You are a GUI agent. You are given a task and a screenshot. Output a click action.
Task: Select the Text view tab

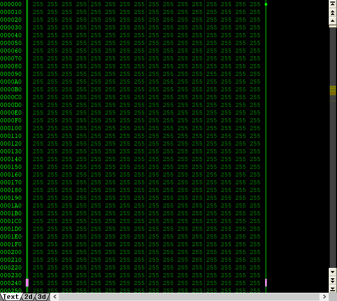[x=11, y=297]
